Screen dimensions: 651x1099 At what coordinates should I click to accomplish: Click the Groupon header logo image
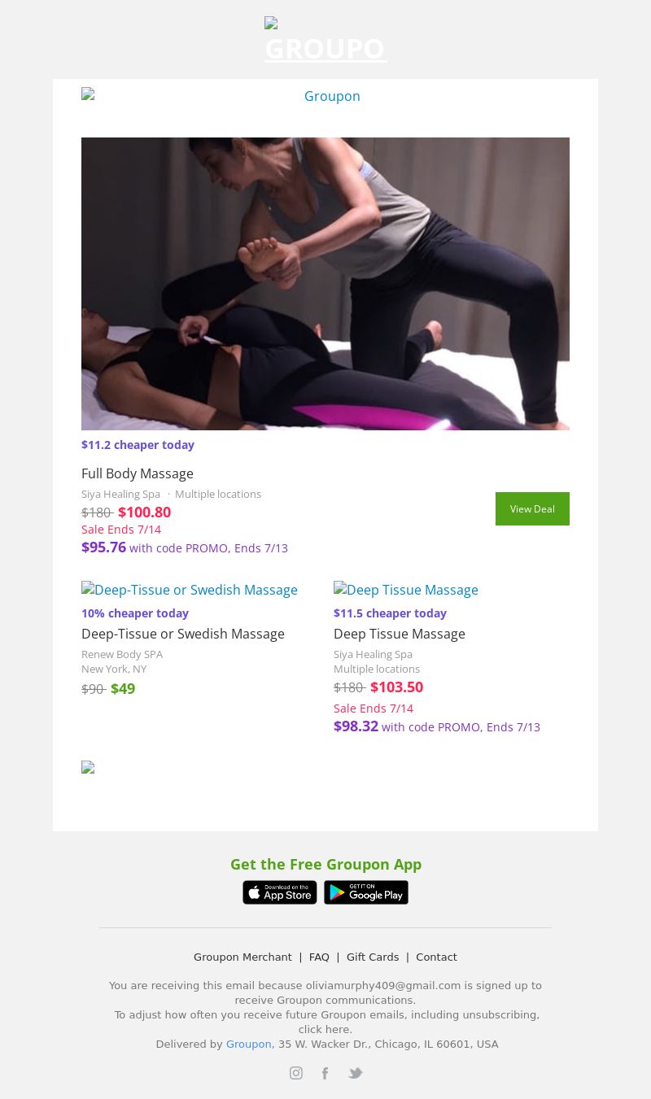(x=325, y=40)
